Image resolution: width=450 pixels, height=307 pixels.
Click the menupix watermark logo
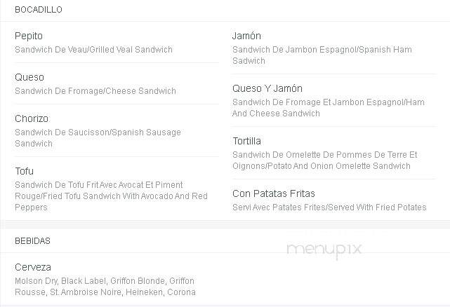tap(324, 250)
